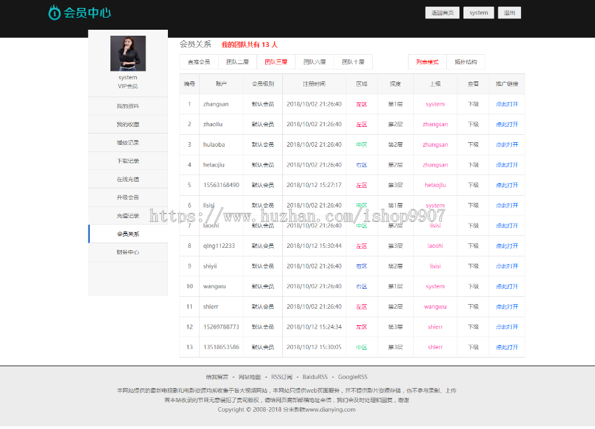Image resolution: width=595 pixels, height=429 pixels.
Task: Click superior helaojiu link in row 5
Action: 435,185
